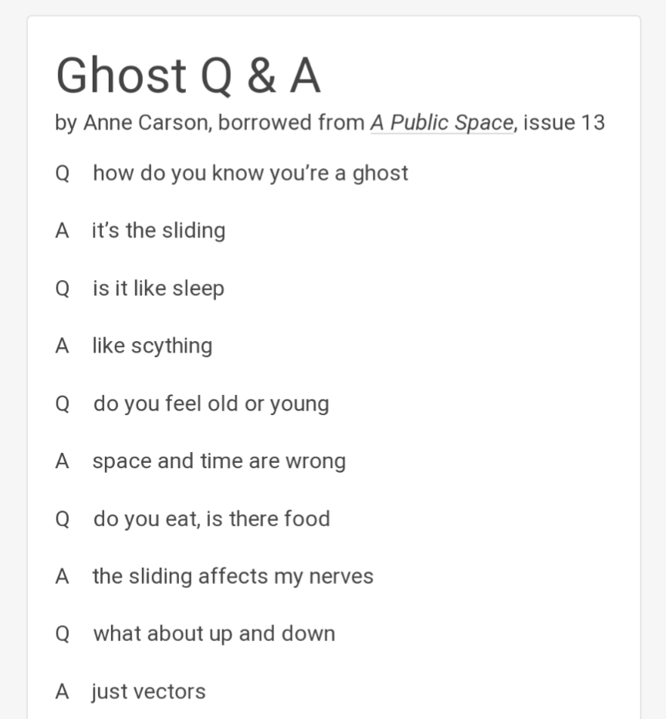
Task: Open the "A Public Space" link
Action: (441, 123)
